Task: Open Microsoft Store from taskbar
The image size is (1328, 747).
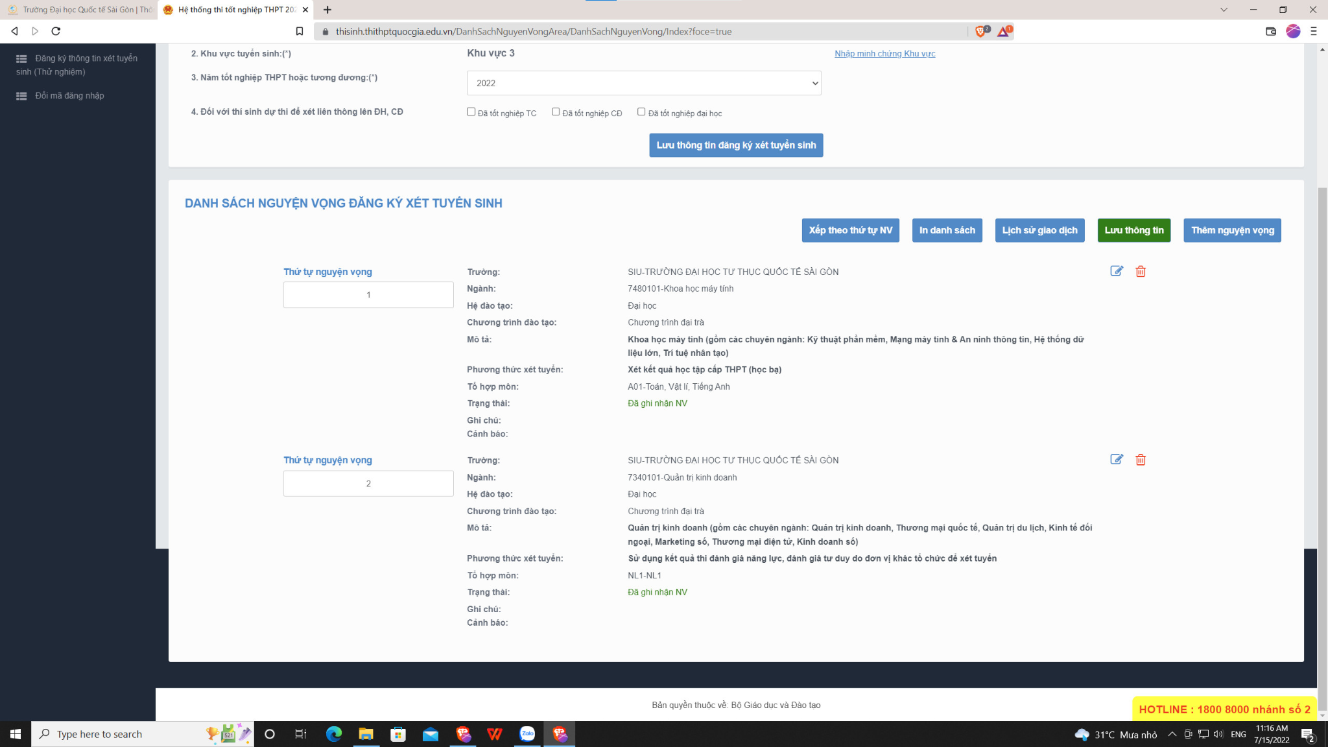Action: (x=398, y=734)
